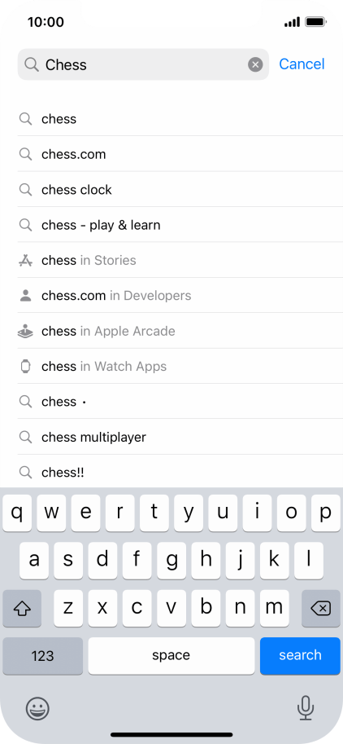Clear the Chess search text

(x=255, y=64)
